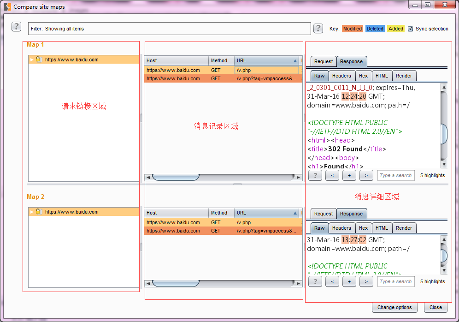Switch to HTML tab in Map 2 viewer
The image size is (459, 322).
click(x=382, y=228)
